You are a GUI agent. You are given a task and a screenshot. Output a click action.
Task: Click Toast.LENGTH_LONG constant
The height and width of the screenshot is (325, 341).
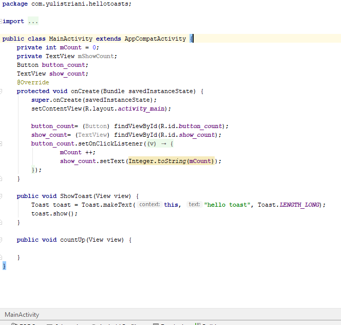pos(289,205)
